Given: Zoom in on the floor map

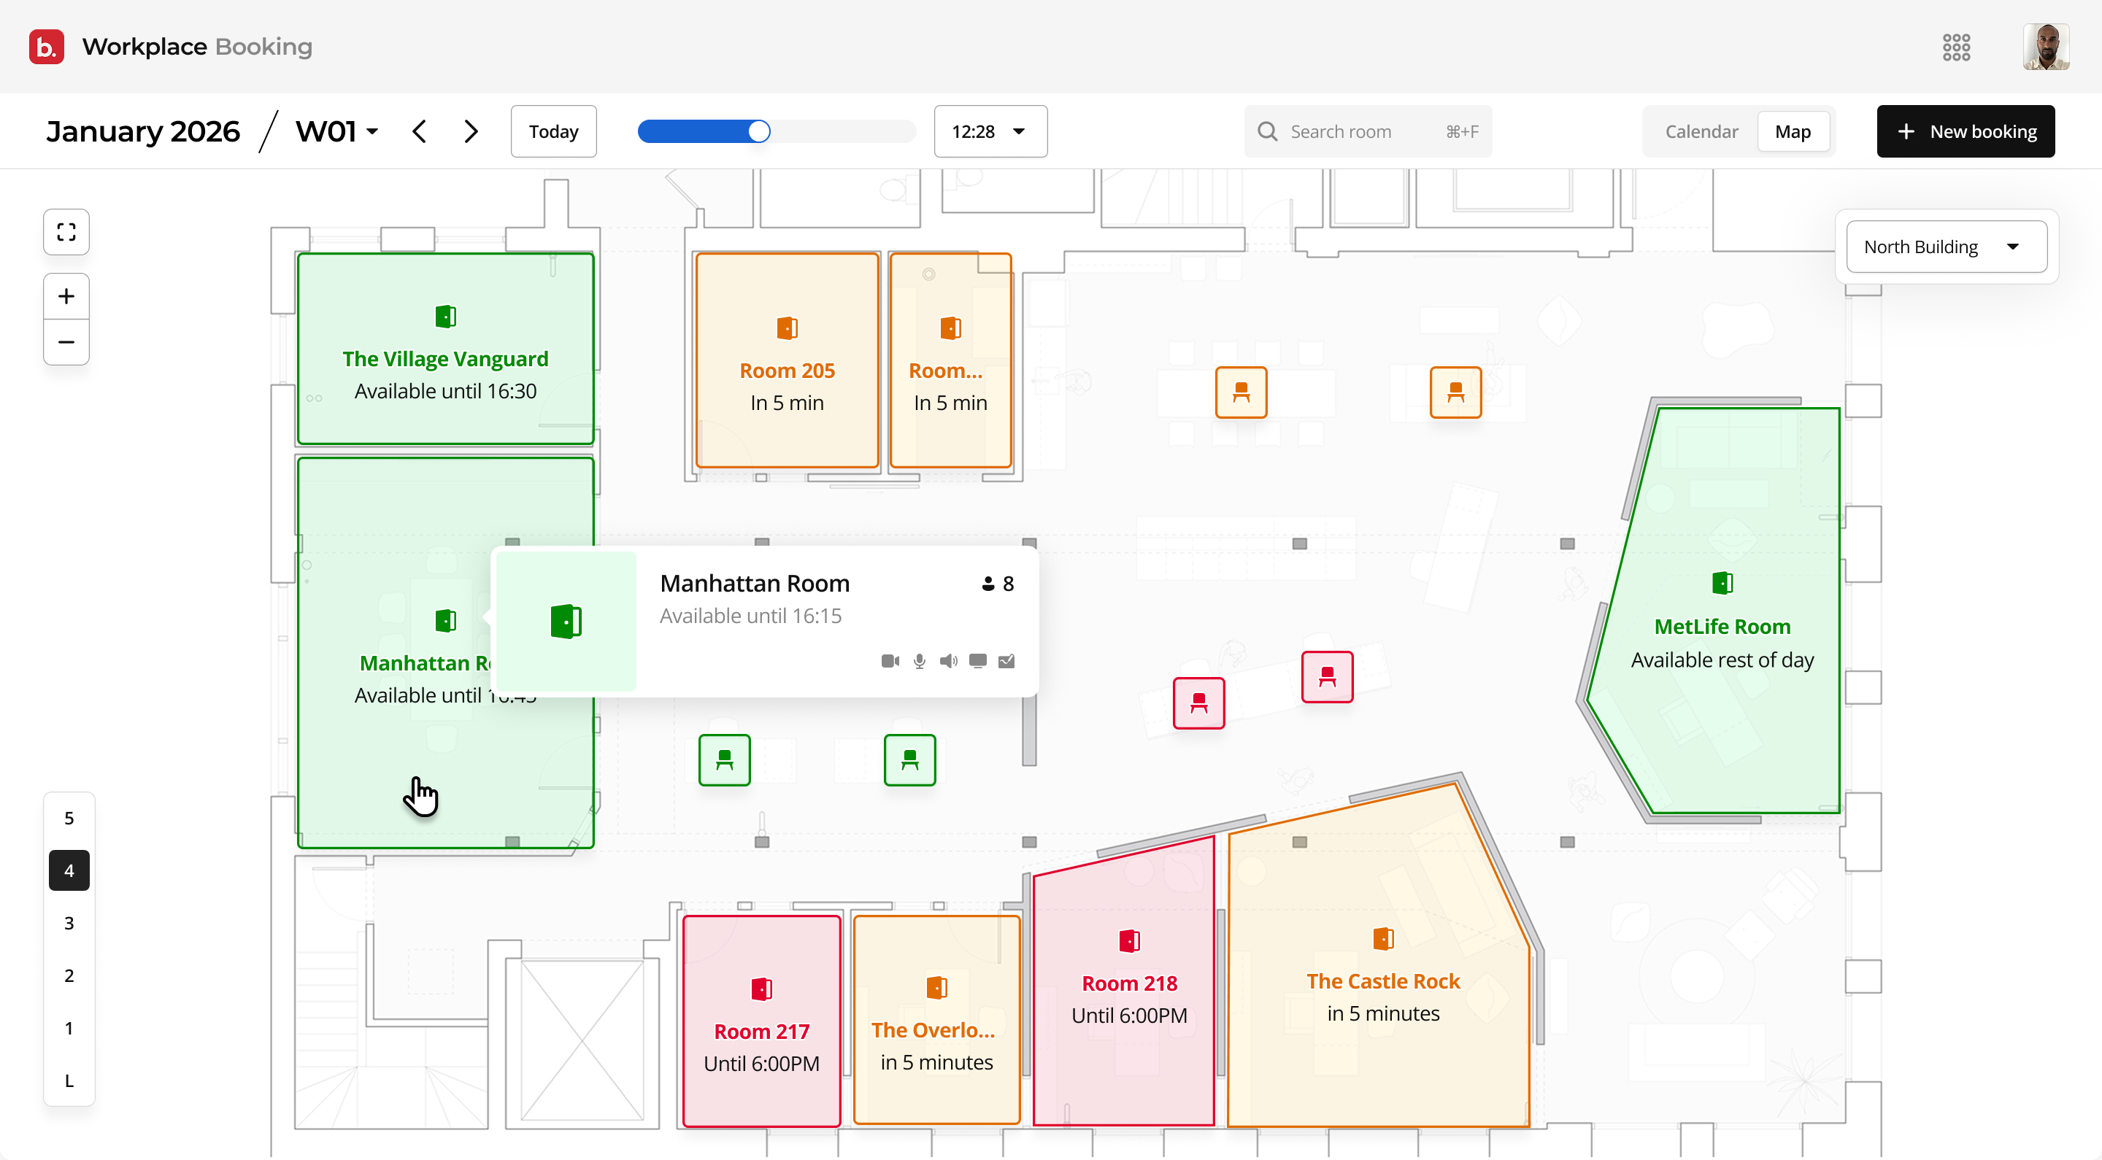Looking at the screenshot, I should pyautogui.click(x=66, y=296).
